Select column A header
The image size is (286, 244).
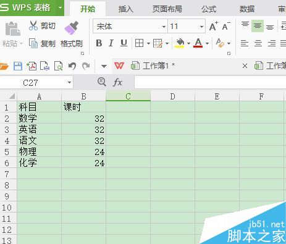(x=39, y=96)
